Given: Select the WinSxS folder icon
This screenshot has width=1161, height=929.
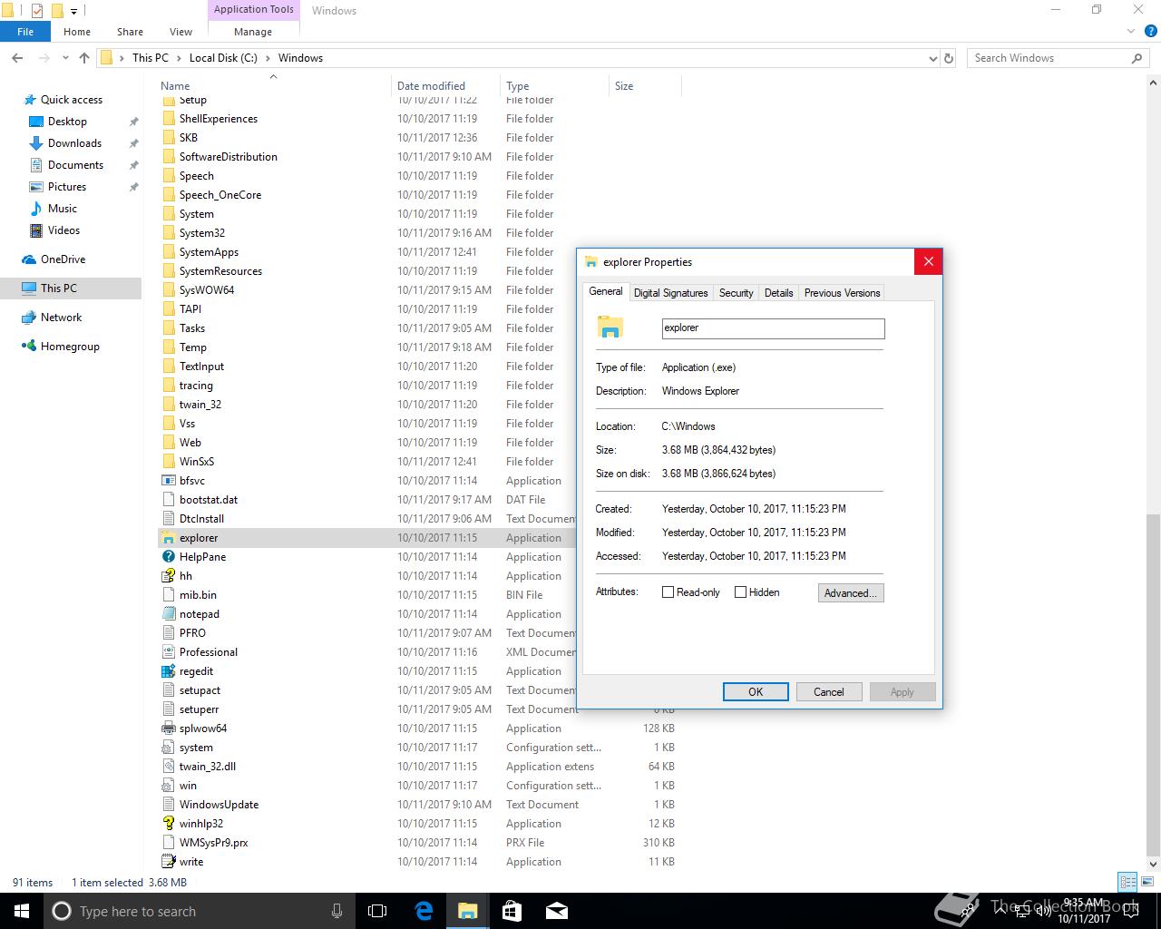Looking at the screenshot, I should (169, 462).
